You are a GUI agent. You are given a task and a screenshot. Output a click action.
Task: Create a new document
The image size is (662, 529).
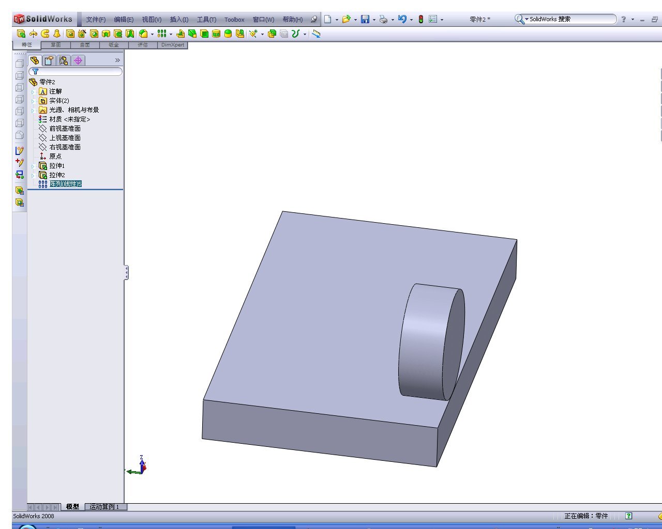coord(327,19)
